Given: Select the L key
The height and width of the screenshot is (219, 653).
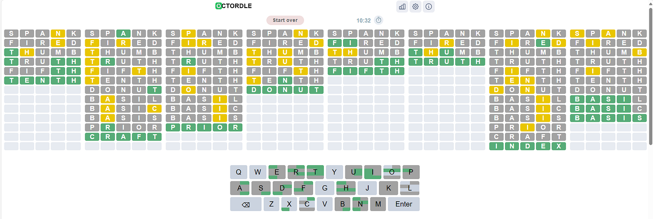Looking at the screenshot, I should (409, 188).
